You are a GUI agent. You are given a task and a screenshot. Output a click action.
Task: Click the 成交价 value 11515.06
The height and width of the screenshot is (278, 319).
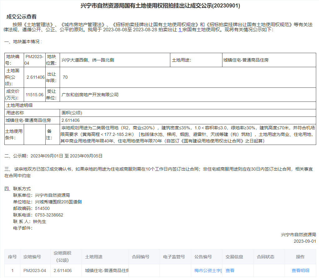click(34, 95)
